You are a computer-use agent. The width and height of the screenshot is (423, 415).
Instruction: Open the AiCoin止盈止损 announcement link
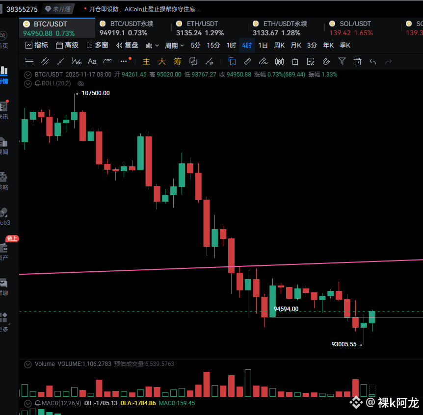click(x=145, y=9)
